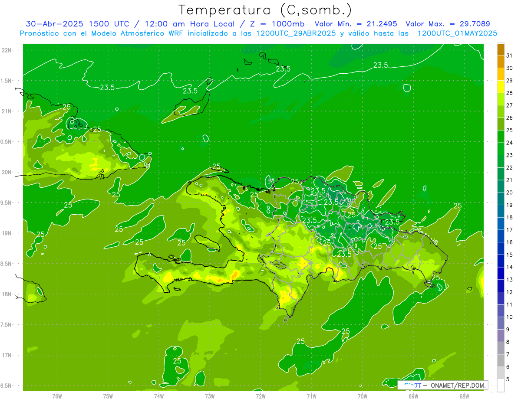521x402 pixels.
Task: Click the legend value '15'
Action: click(510, 255)
